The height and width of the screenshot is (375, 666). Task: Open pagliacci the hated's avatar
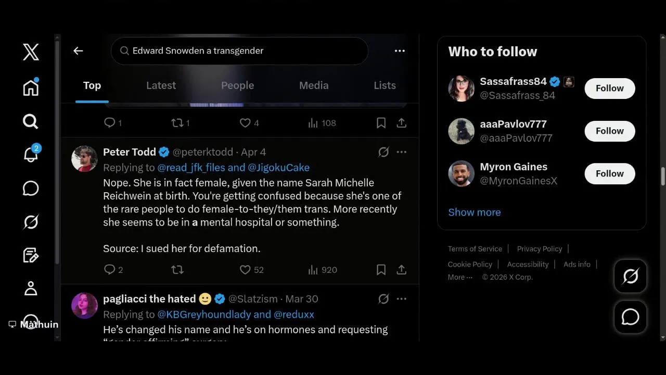pyautogui.click(x=84, y=305)
